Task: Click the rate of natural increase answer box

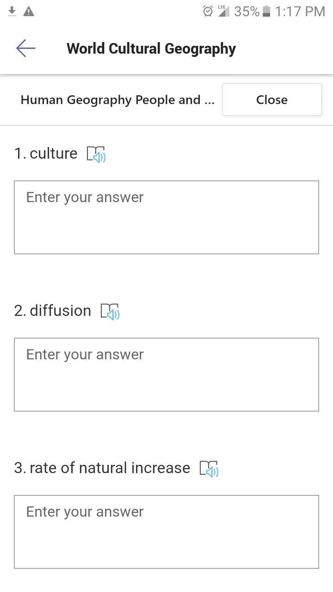Action: 166,532
